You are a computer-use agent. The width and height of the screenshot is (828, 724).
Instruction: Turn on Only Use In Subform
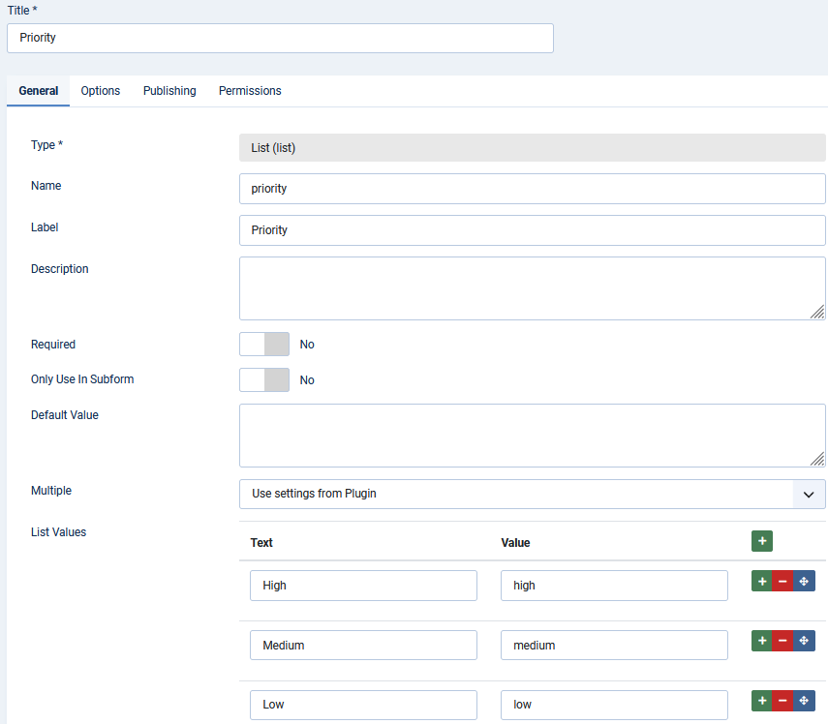click(263, 379)
